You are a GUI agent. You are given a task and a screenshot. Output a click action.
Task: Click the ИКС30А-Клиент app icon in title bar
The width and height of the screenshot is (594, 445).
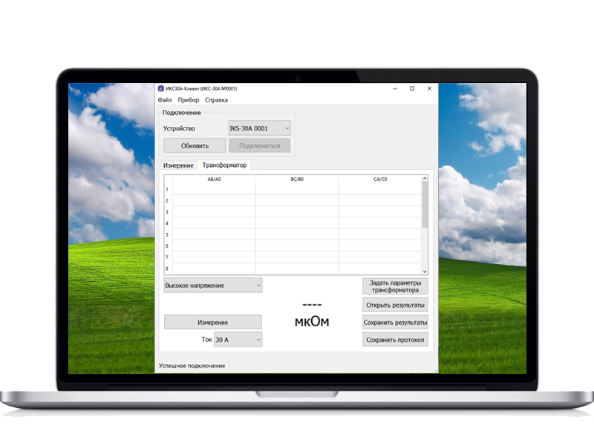coord(160,88)
